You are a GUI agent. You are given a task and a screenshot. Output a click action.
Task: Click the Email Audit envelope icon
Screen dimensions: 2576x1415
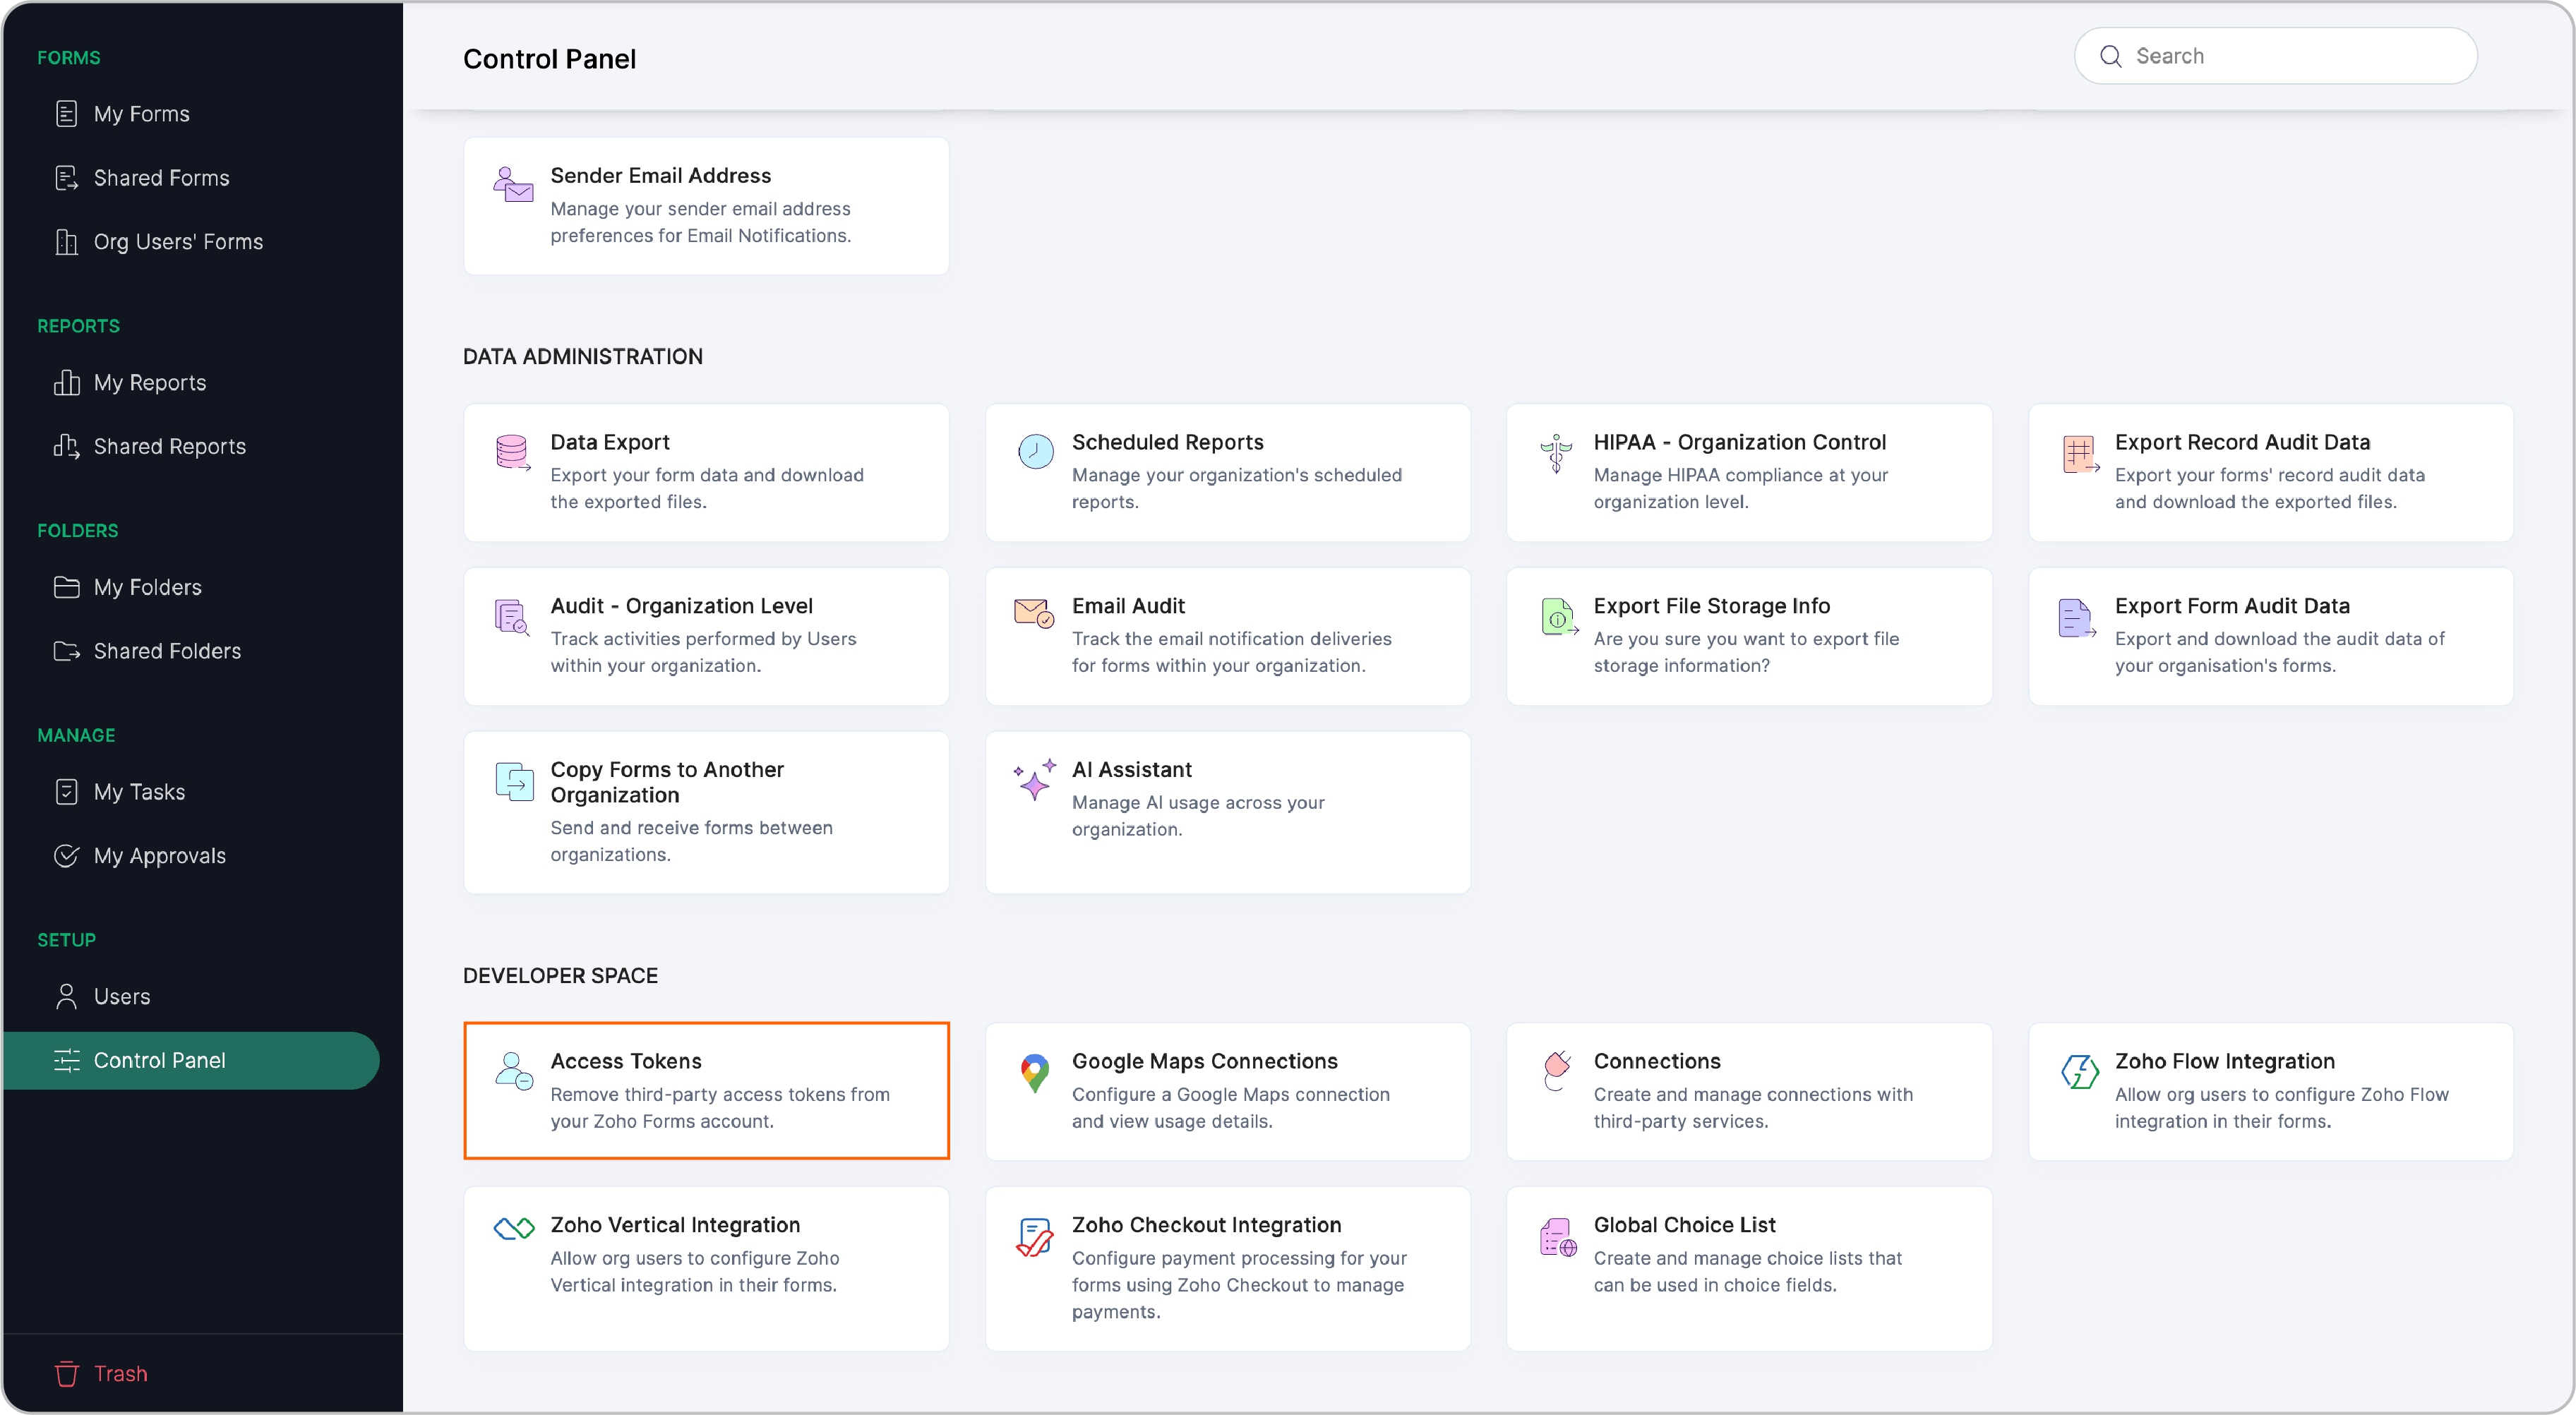1033,612
